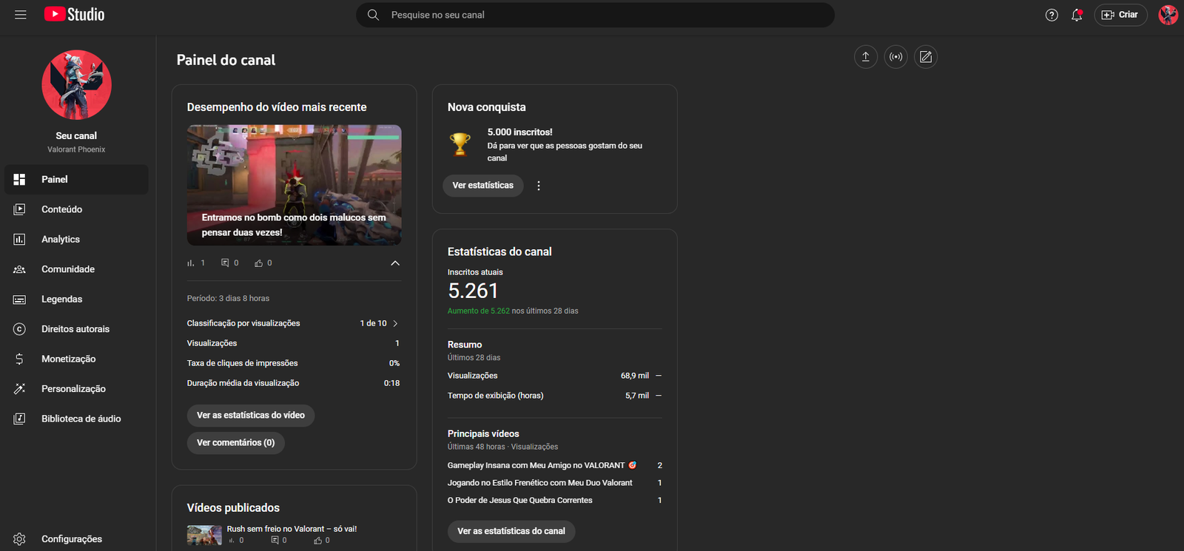Open Comunidade in the sidebar
The width and height of the screenshot is (1184, 551).
[x=76, y=269]
